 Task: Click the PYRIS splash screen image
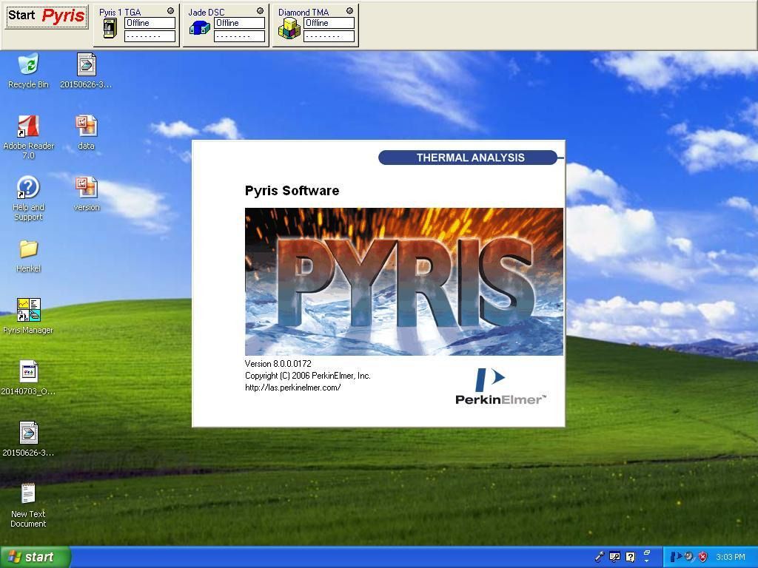click(403, 281)
